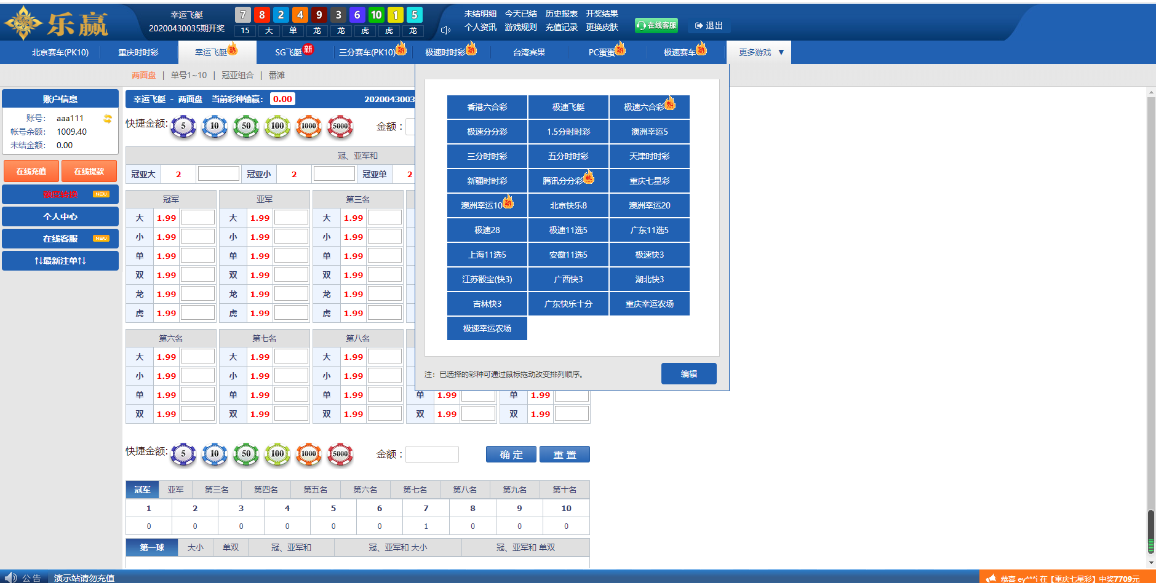The width and height of the screenshot is (1156, 583).
Task: Click the announcement speaker icon at bottom
Action: [10, 577]
